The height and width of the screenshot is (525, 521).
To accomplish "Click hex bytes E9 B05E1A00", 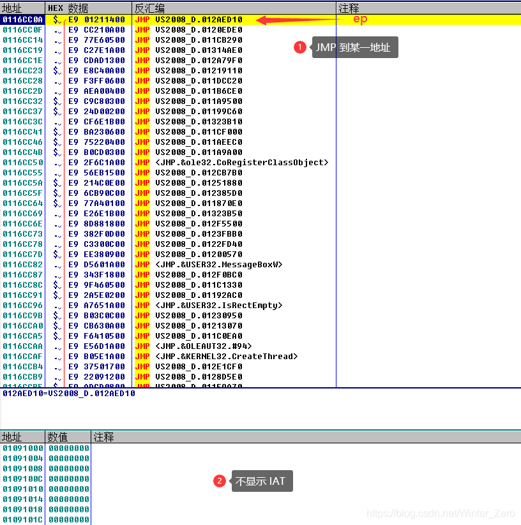I will 96,357.
